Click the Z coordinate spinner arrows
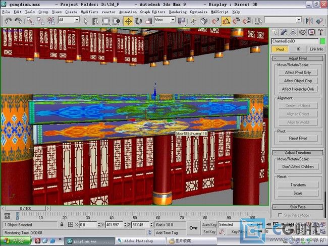Viewport: 328px width, 246px height. (151, 225)
